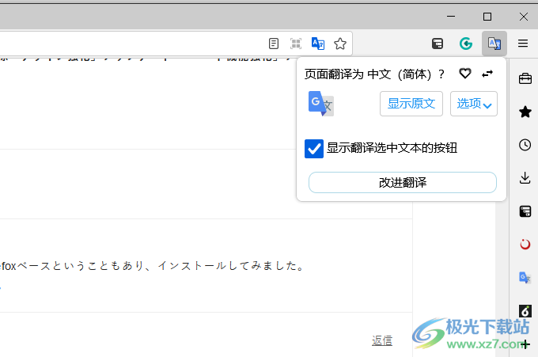
Task: Bookmark this page with the star icon
Action: coord(340,44)
